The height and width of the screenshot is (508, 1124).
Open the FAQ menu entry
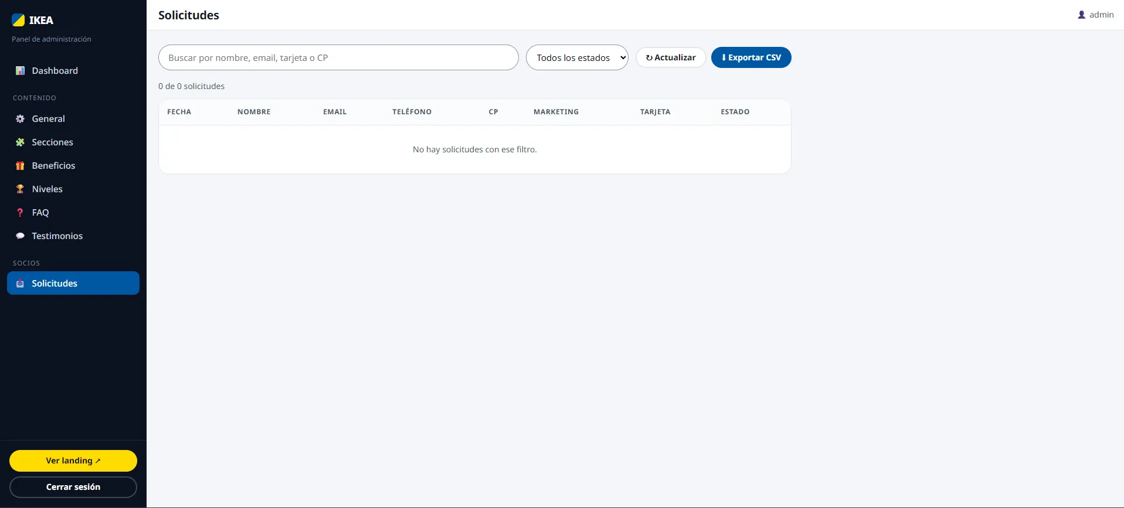click(x=73, y=213)
